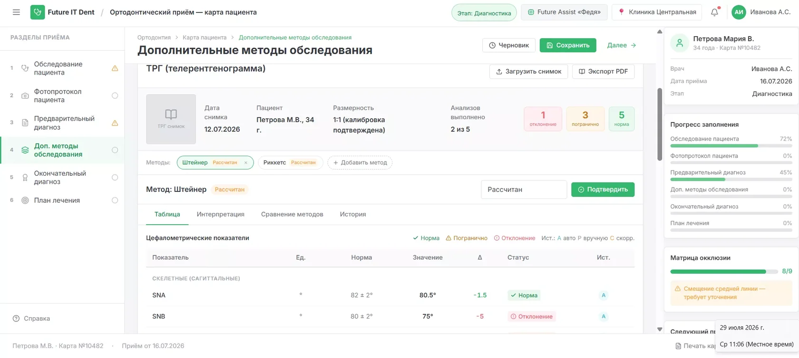799x358 pixels.
Task: Confirm with the Подтвердить button
Action: 603,189
